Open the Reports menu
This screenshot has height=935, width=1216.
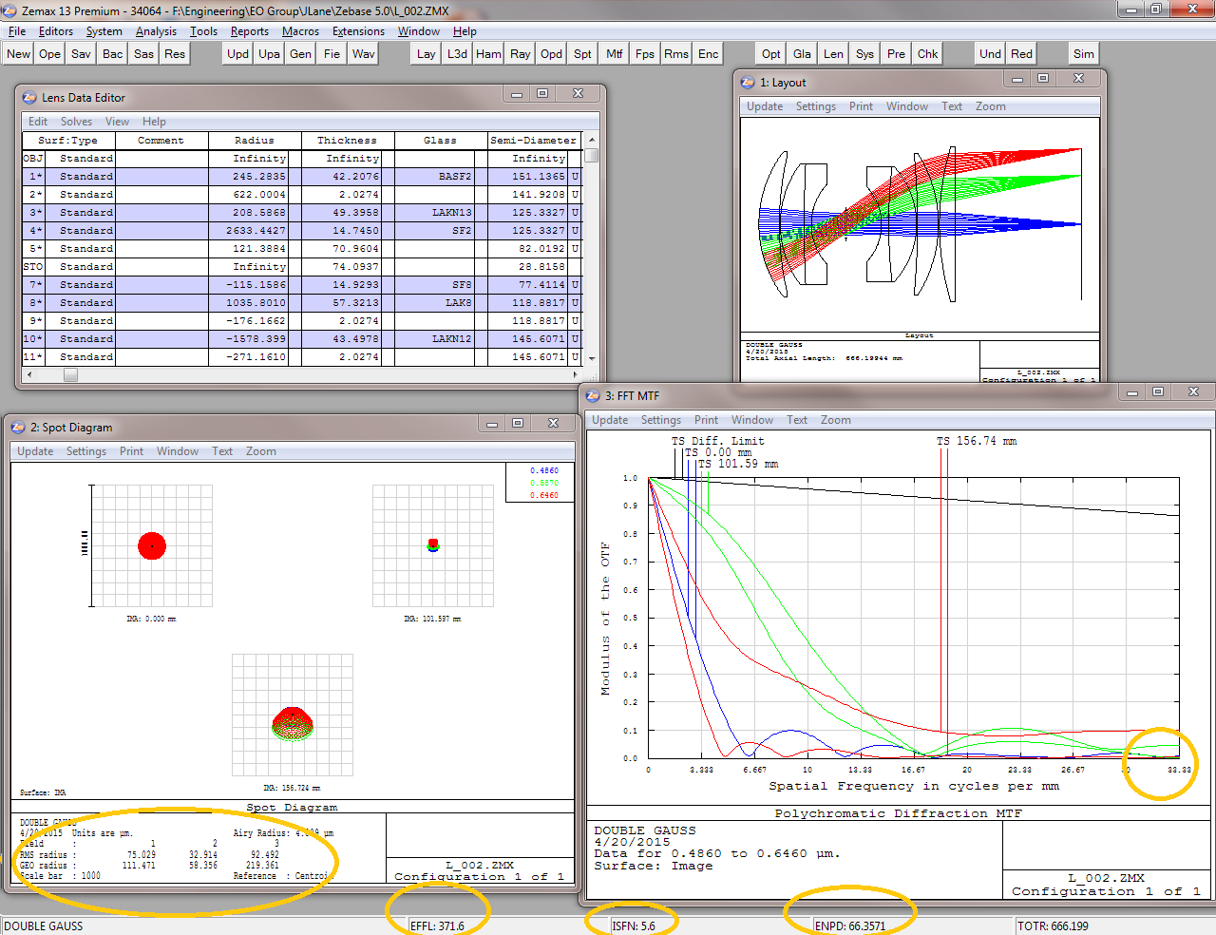pos(249,31)
